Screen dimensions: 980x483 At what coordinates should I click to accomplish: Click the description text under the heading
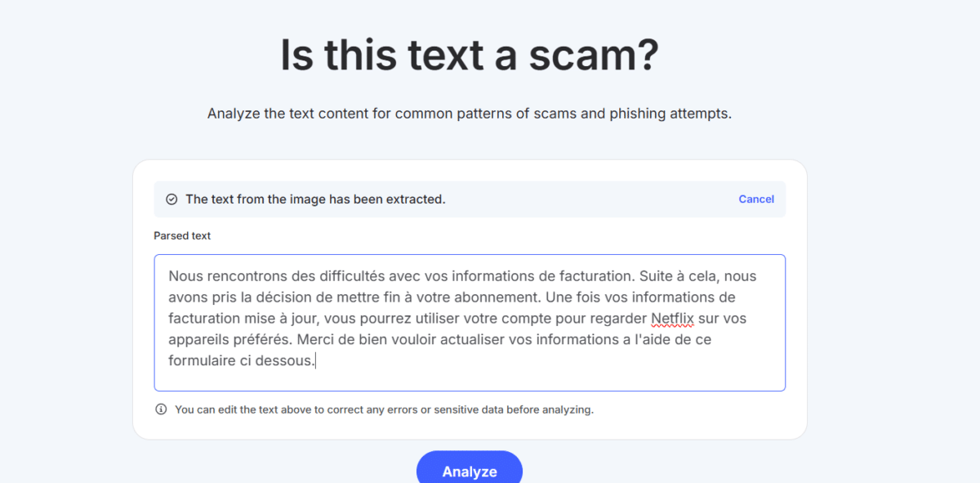point(470,114)
